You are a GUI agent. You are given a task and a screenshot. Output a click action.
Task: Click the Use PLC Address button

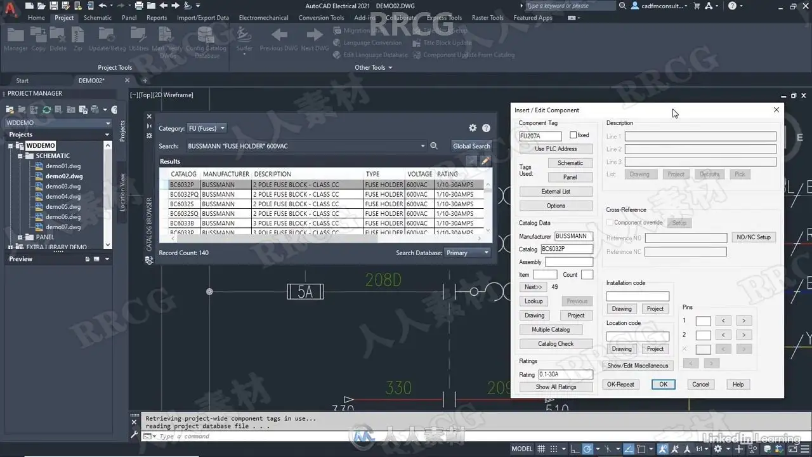(x=556, y=149)
